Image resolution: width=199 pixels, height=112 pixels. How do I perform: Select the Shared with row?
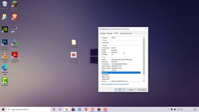tap(121, 79)
